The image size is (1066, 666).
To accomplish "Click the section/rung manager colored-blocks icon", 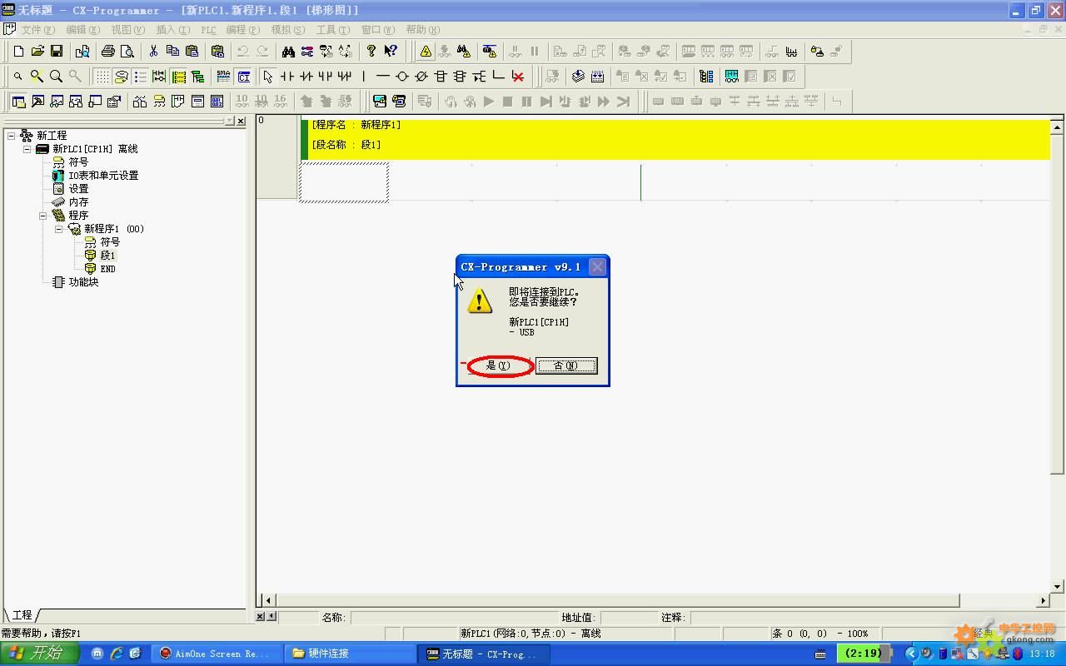I will pos(706,77).
